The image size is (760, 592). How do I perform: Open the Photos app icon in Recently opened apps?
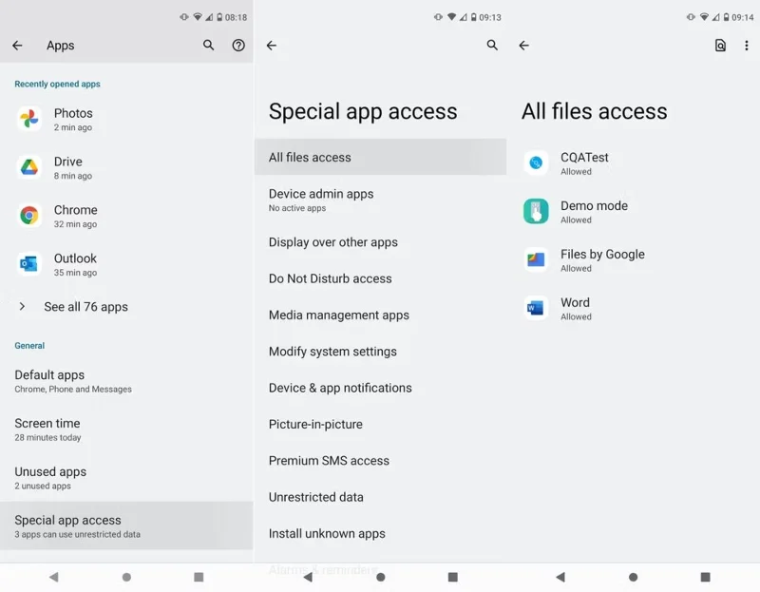[29, 119]
